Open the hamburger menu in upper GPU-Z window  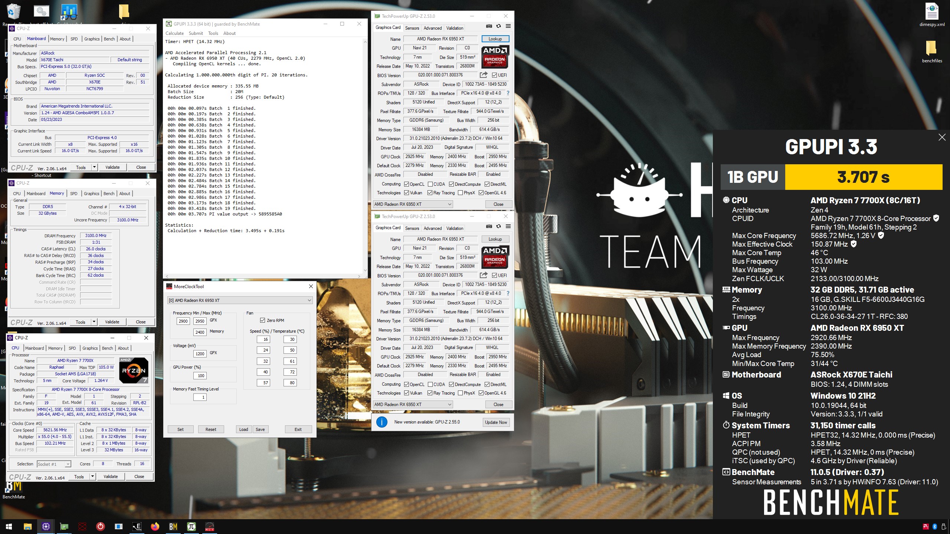(x=508, y=26)
